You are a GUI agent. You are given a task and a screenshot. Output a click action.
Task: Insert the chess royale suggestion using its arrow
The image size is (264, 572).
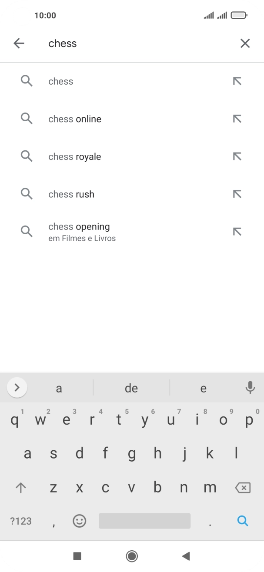(x=237, y=156)
